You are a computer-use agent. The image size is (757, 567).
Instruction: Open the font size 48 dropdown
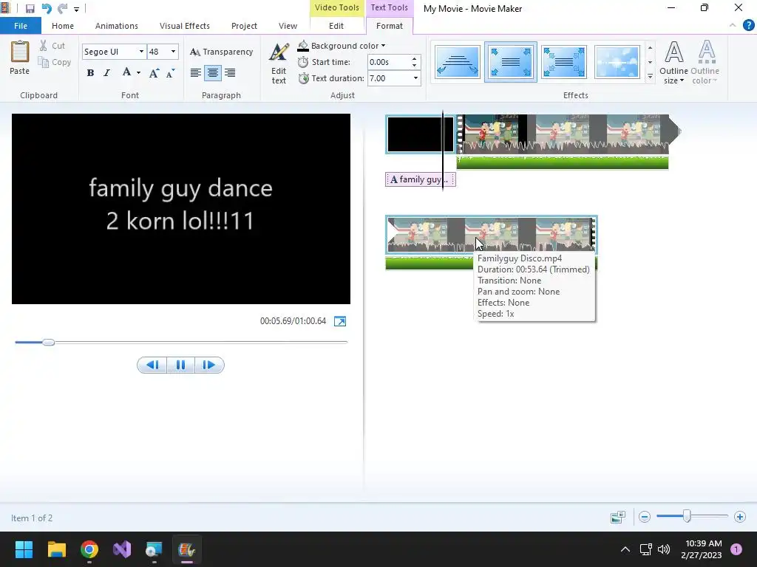point(173,52)
